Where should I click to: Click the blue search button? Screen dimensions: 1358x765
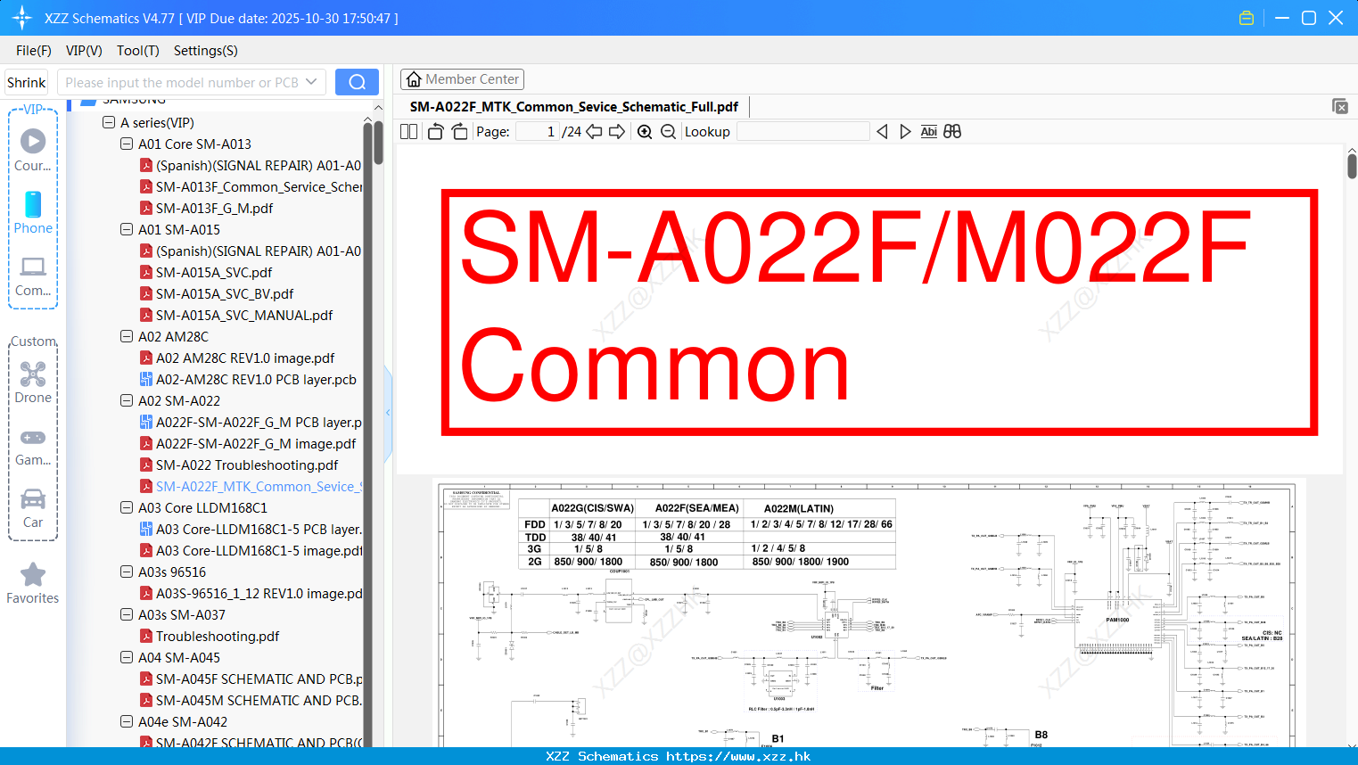coord(357,82)
